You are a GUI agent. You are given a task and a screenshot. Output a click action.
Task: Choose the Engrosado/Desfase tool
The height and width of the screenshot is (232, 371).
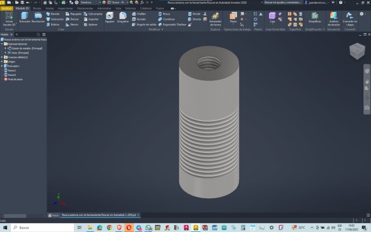pos(172,24)
